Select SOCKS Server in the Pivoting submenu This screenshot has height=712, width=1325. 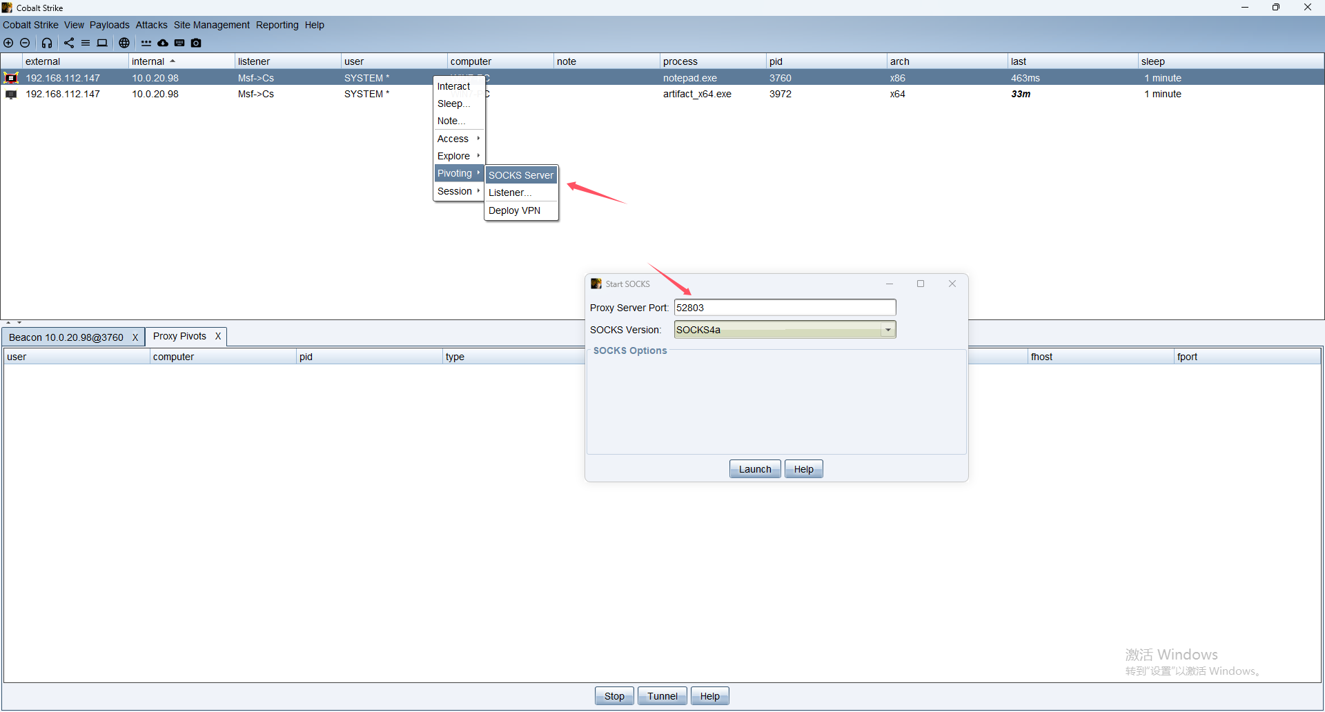(x=521, y=175)
